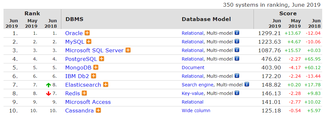Click the Score column header

tap(288, 13)
